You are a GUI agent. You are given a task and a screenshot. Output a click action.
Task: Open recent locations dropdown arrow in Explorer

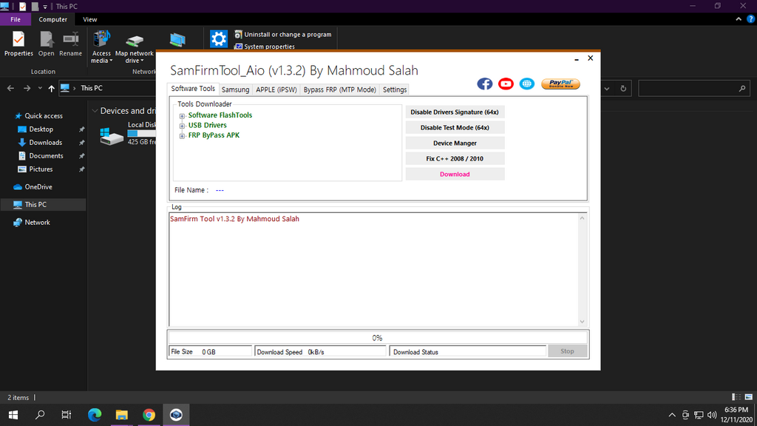40,89
